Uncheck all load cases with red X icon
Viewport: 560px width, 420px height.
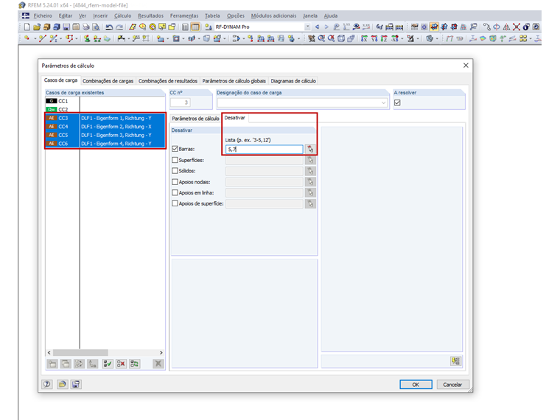coord(121,364)
